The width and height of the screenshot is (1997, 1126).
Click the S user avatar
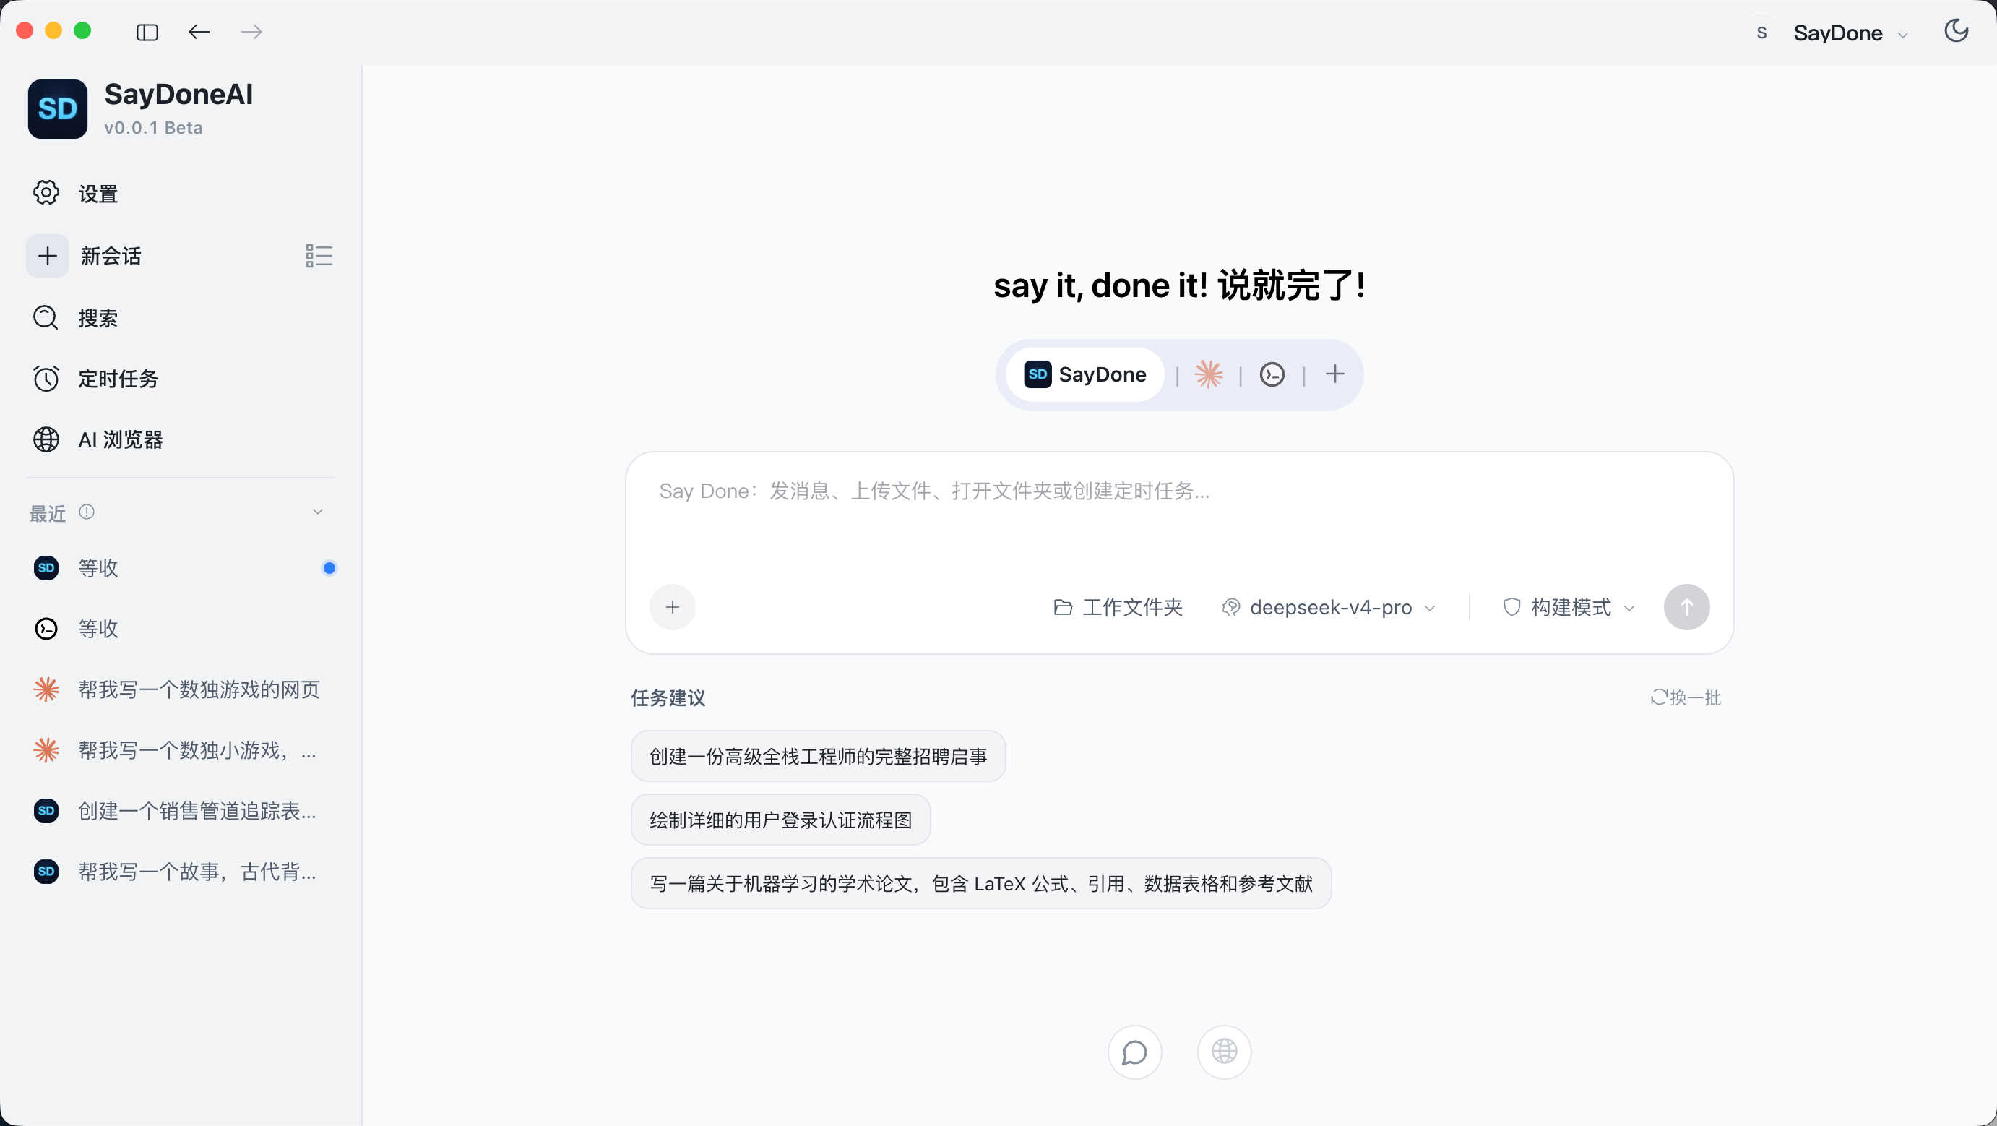pos(1761,33)
